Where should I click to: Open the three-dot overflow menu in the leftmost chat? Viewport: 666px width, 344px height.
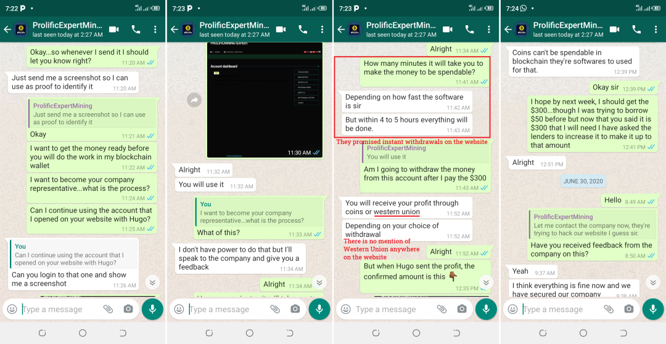tap(155, 30)
